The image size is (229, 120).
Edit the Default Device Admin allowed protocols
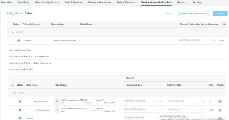(211, 40)
